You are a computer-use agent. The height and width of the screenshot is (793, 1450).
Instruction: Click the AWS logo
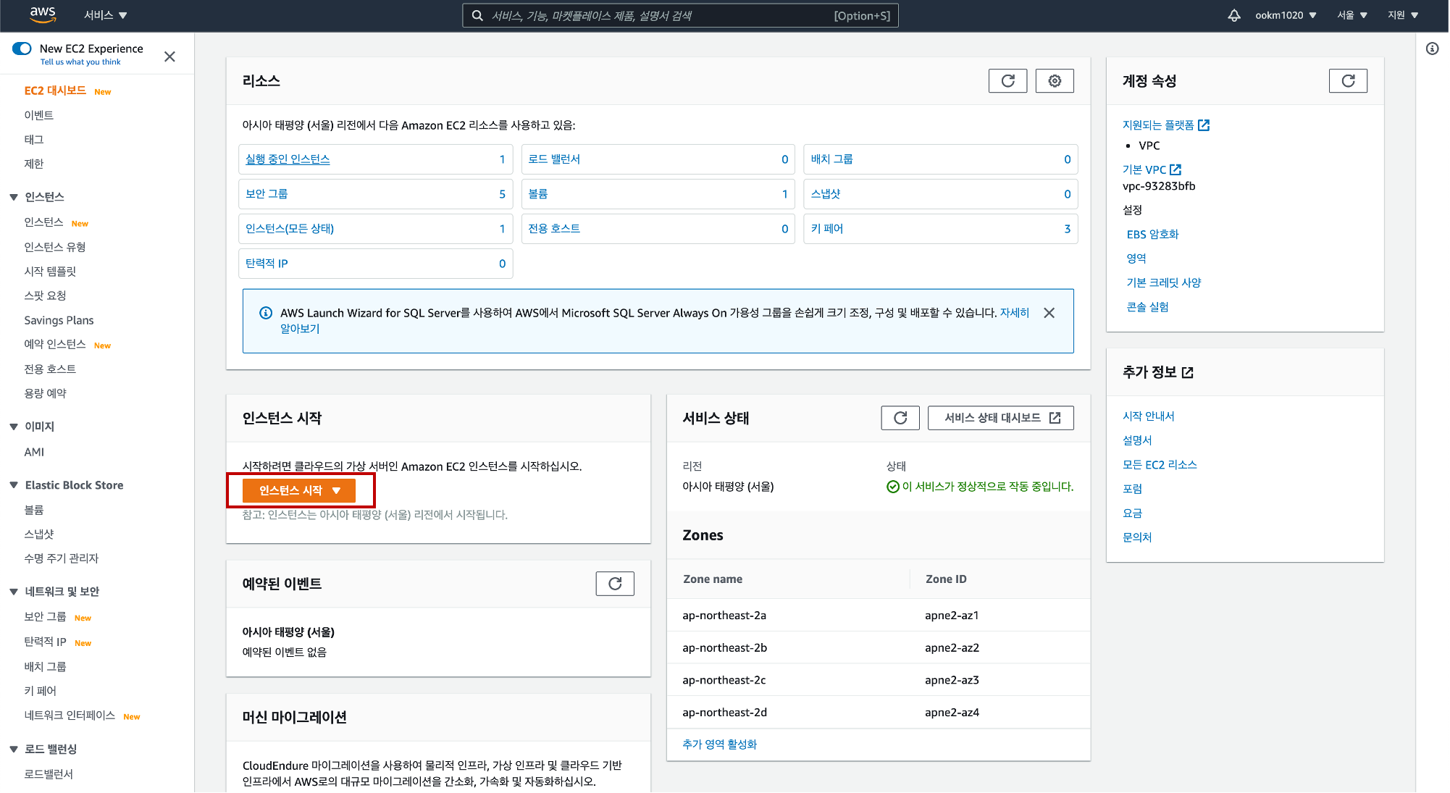(x=43, y=14)
